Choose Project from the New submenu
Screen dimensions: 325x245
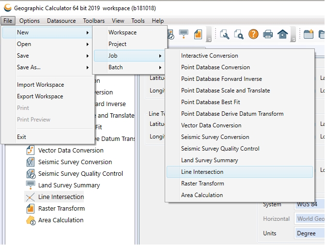point(117,44)
